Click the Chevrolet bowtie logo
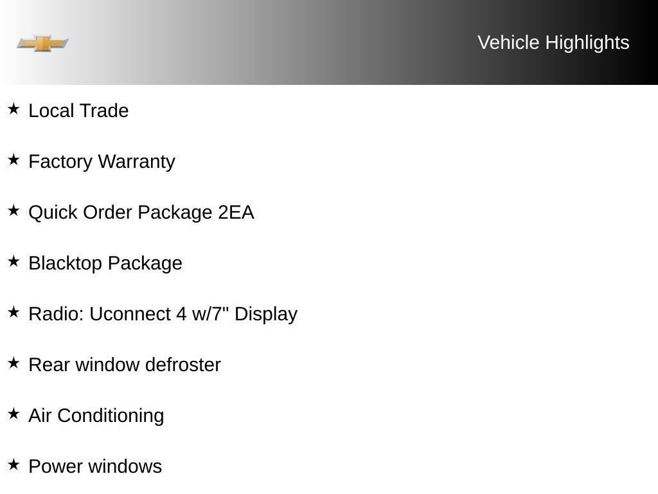The image size is (658, 494). (42, 43)
